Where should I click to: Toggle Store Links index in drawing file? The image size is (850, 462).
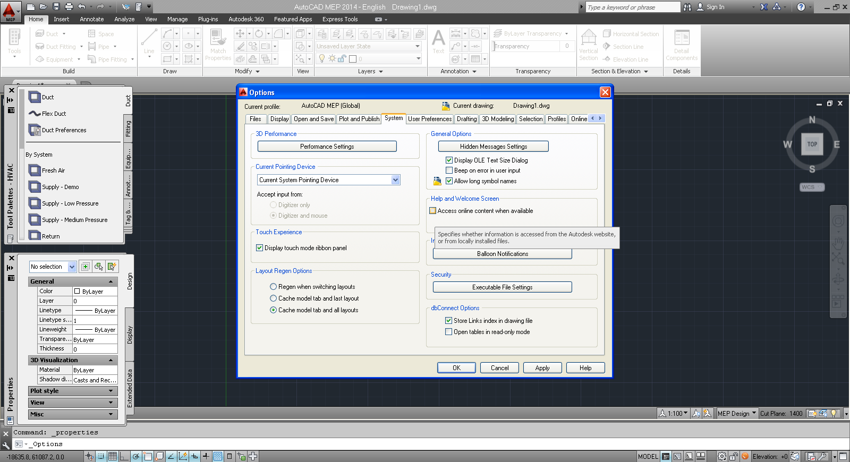coord(448,321)
